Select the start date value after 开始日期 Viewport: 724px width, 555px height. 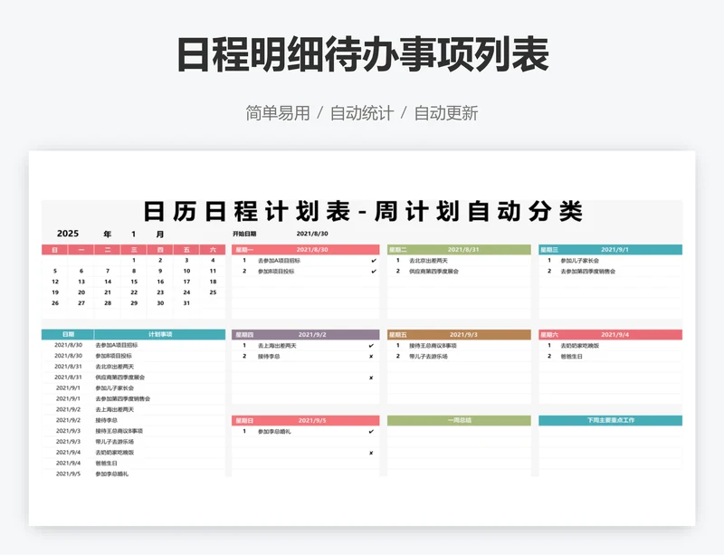pyautogui.click(x=312, y=234)
